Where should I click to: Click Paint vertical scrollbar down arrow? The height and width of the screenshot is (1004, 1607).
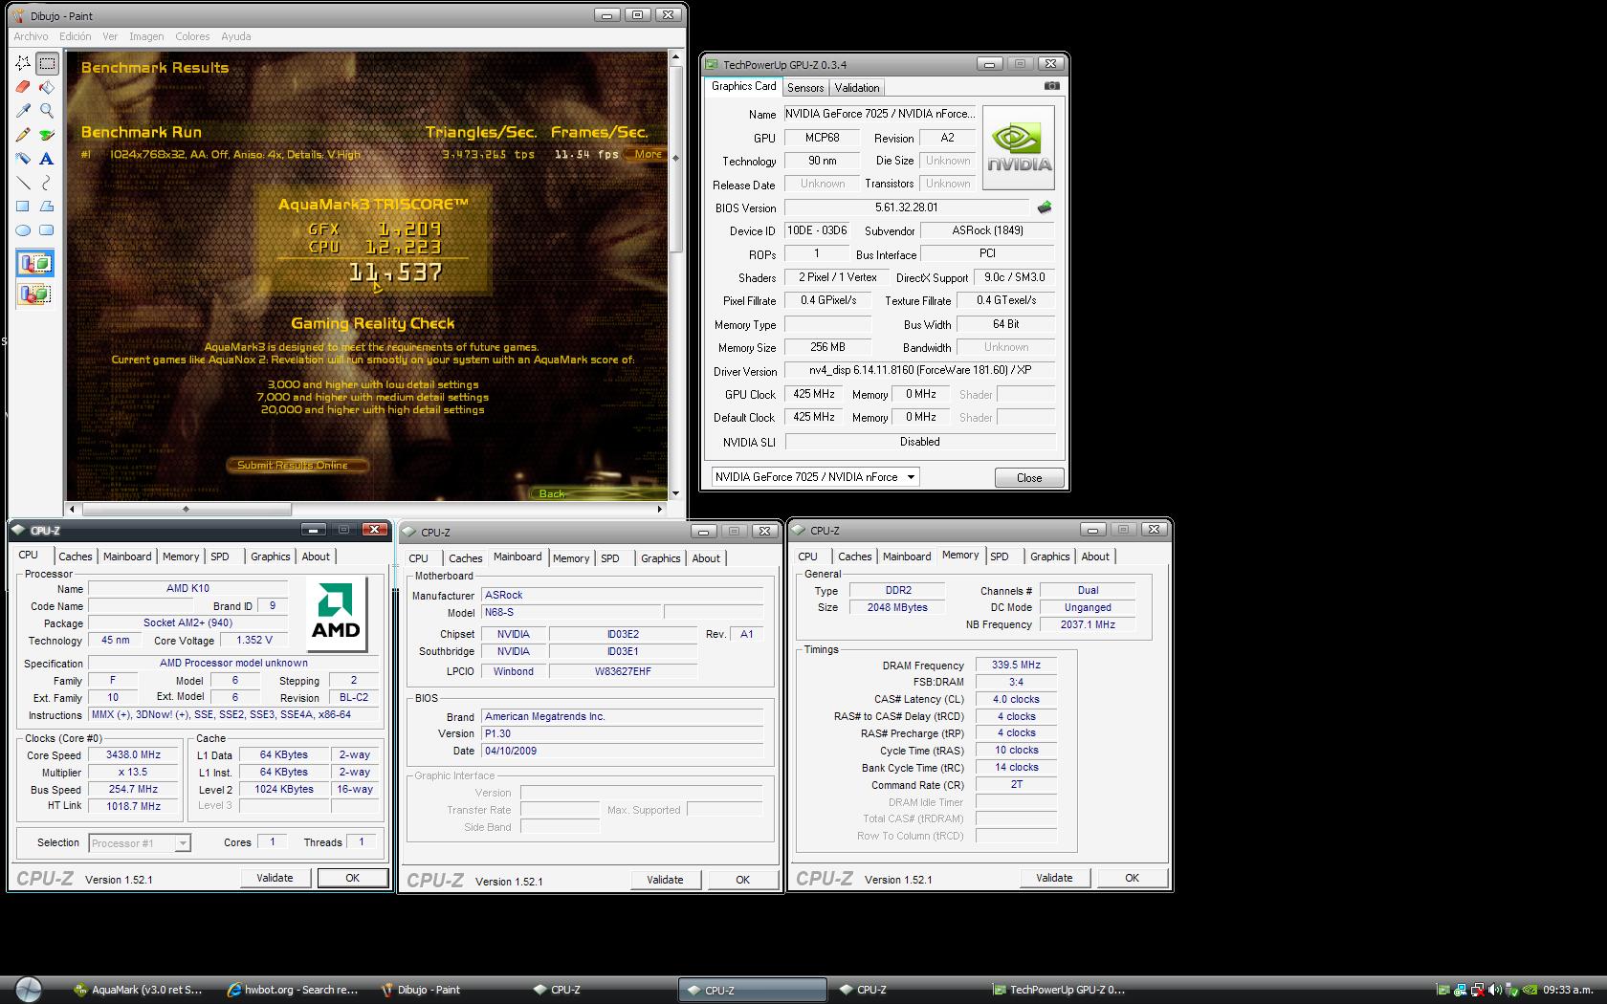[x=676, y=493]
